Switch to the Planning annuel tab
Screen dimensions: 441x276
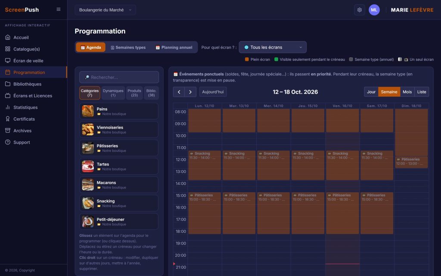[x=174, y=47]
